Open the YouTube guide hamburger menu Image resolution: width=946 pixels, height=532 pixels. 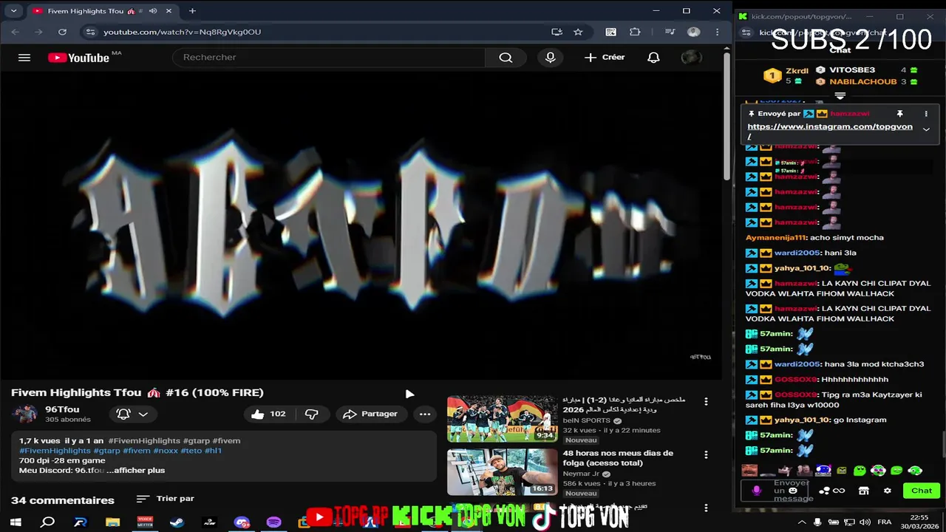point(24,58)
